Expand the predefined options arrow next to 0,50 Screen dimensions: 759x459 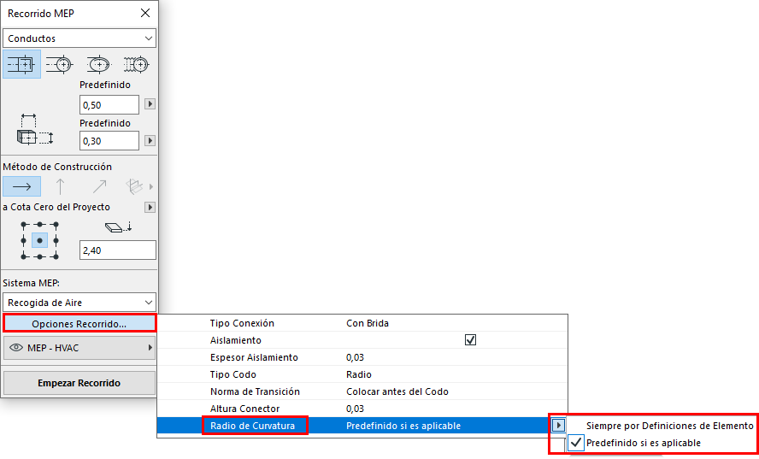pyautogui.click(x=150, y=104)
